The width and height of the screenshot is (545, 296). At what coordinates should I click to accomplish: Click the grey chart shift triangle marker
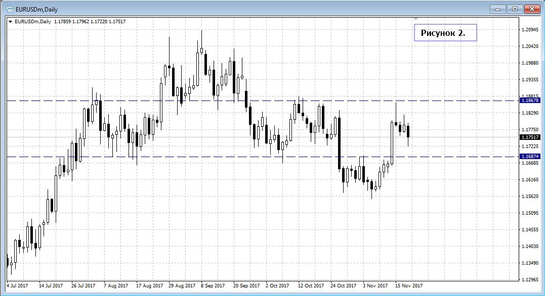(x=415, y=19)
